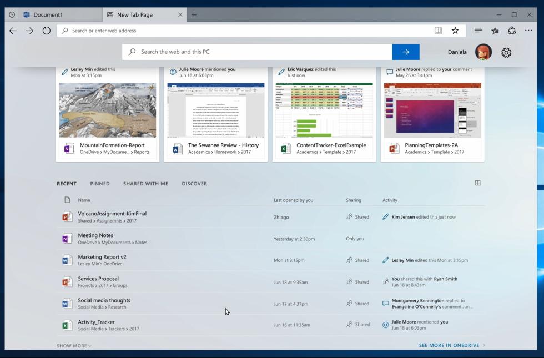Click the Refresh page icon

point(47,31)
